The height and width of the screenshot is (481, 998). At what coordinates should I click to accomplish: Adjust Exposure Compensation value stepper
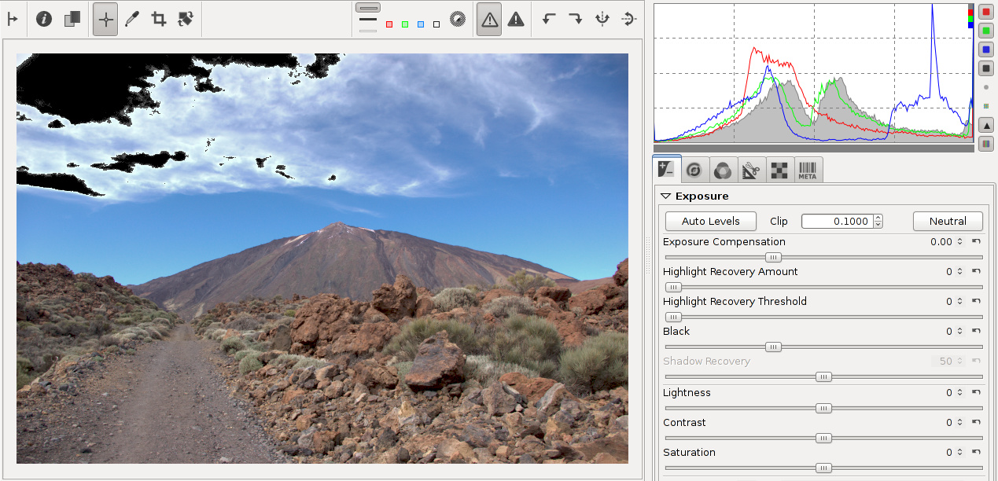pos(959,242)
